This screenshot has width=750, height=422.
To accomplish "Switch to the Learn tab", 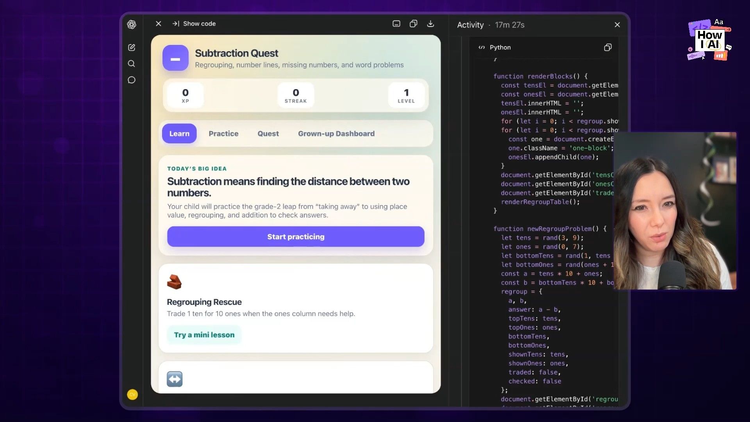I will tap(179, 134).
